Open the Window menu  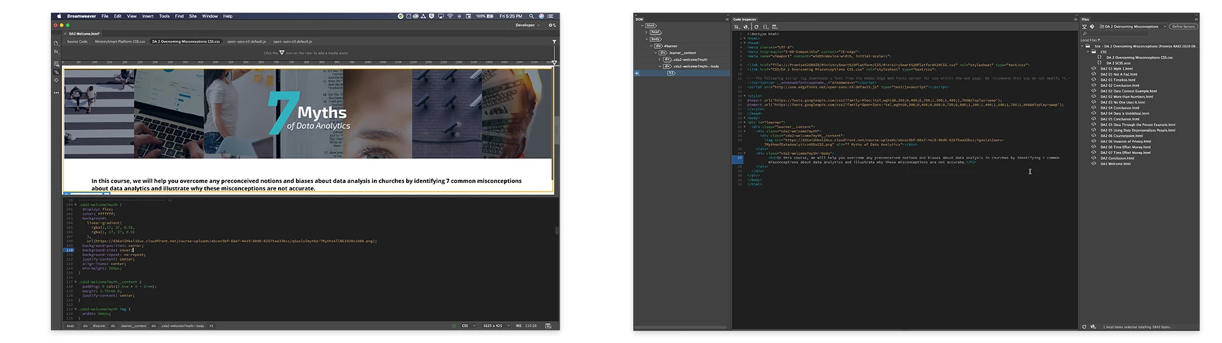click(x=210, y=16)
